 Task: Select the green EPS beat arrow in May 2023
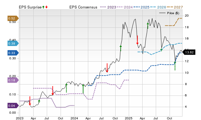tap(39, 101)
